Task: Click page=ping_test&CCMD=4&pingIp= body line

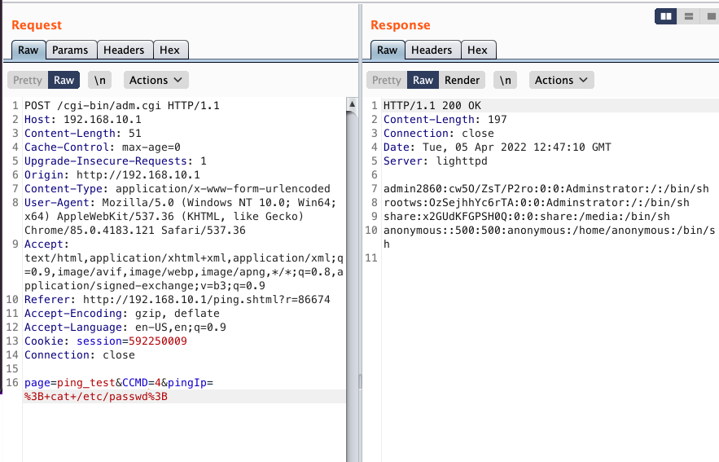Action: 119,383
